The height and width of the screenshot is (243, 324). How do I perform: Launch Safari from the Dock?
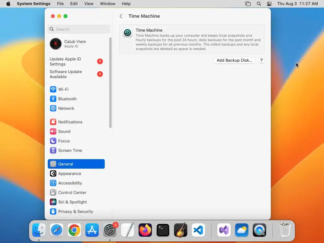(x=57, y=230)
